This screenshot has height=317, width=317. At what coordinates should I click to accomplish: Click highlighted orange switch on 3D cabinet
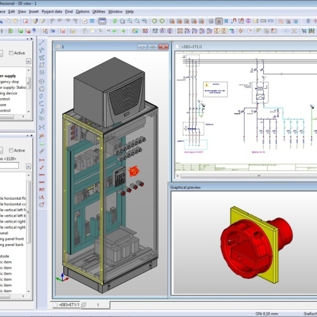134,171
